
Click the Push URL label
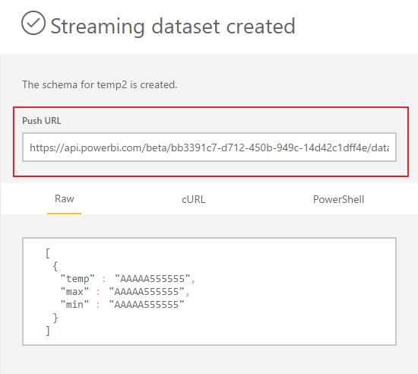tap(42, 121)
